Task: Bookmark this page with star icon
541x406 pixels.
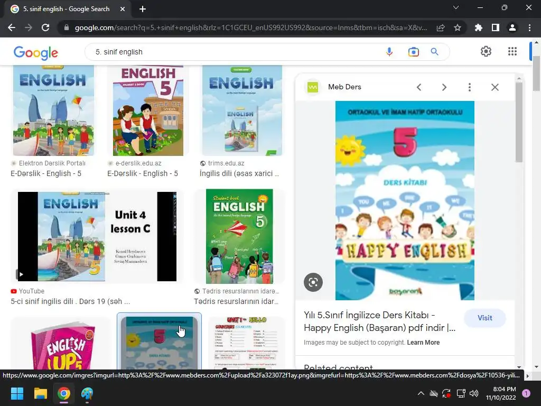Action: 458,27
